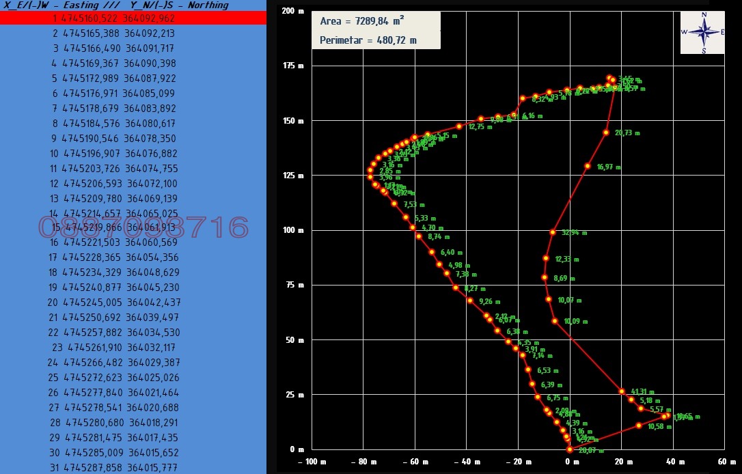Select last visible row 31

point(133,467)
